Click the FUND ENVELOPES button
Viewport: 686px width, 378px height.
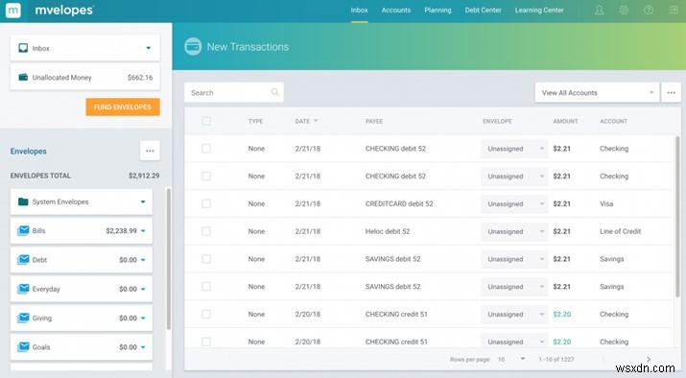[x=123, y=107]
